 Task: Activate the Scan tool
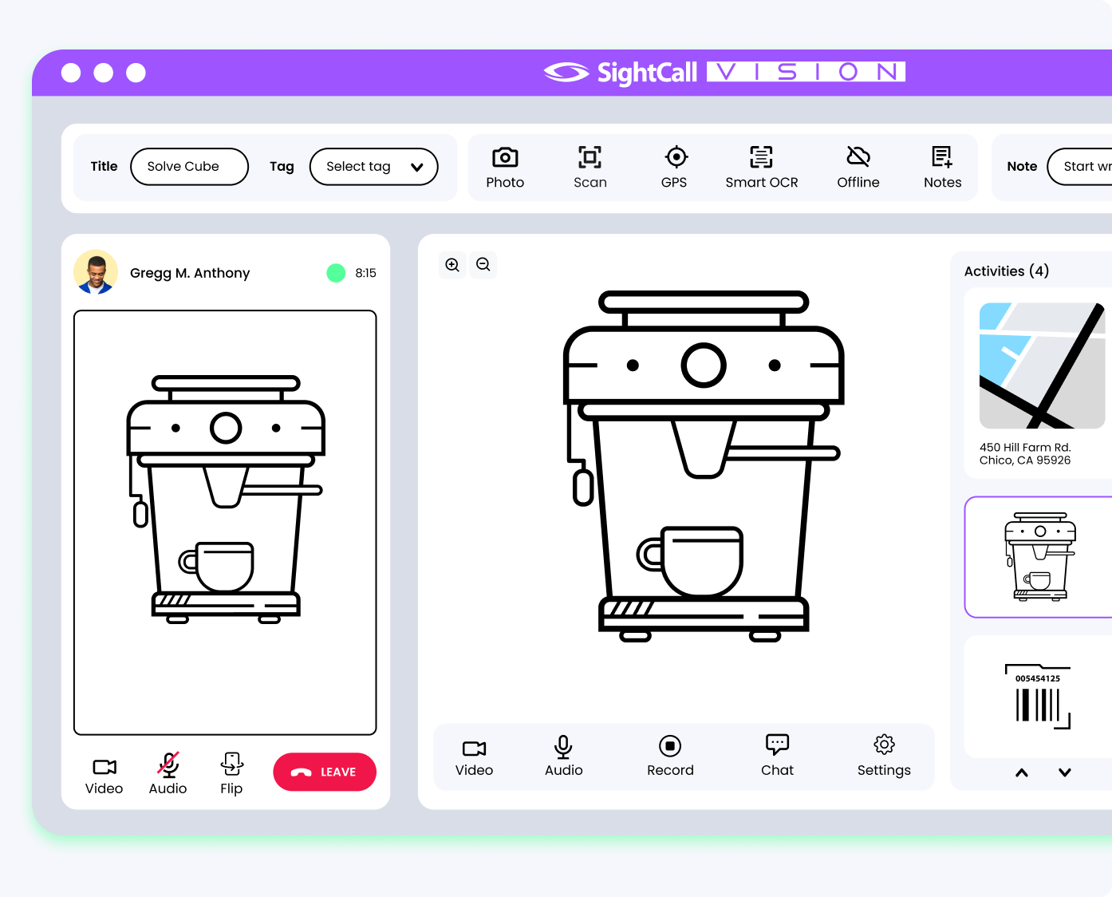coord(590,168)
